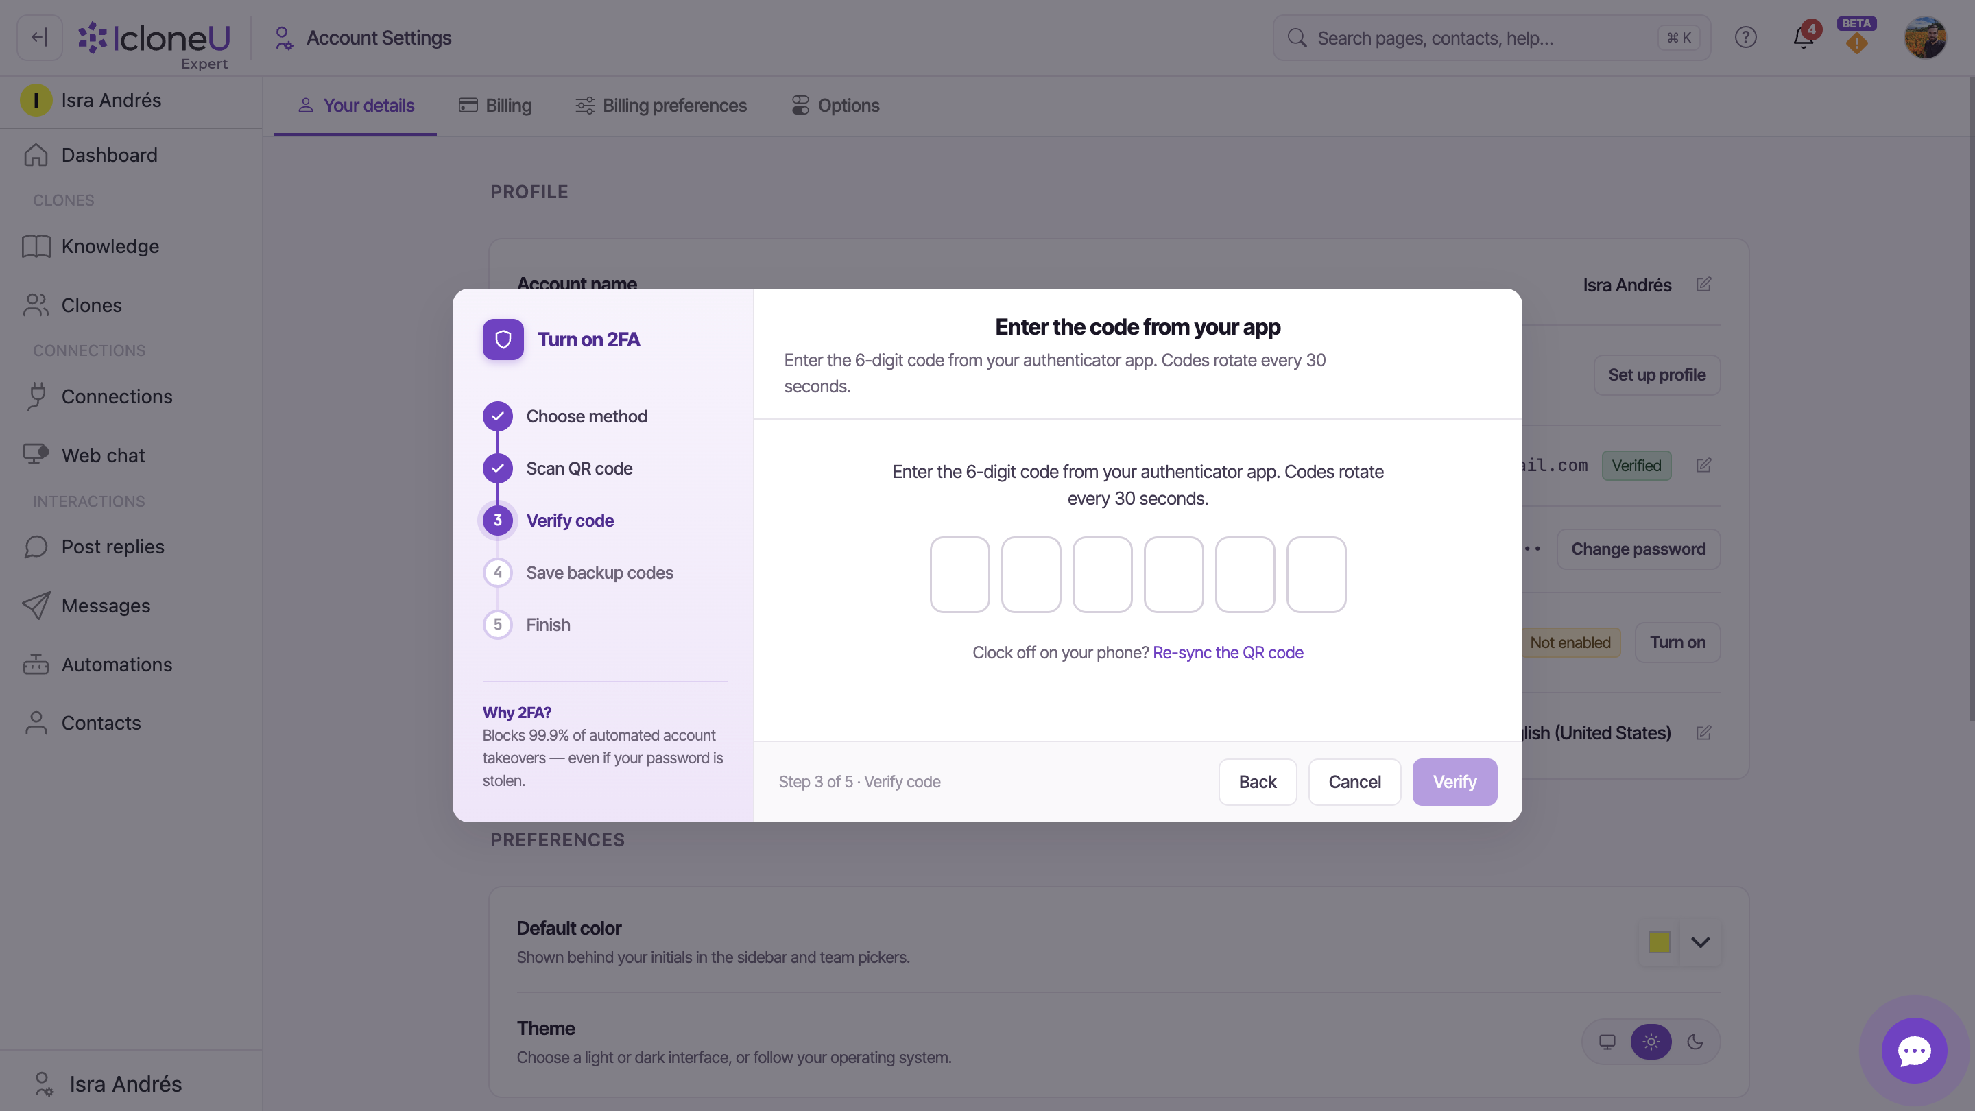
Task: Open the chat bubble support widget
Action: click(1915, 1051)
